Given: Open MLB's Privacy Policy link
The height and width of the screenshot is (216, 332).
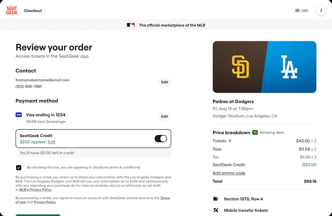Looking at the screenshot, I should click(35, 190).
